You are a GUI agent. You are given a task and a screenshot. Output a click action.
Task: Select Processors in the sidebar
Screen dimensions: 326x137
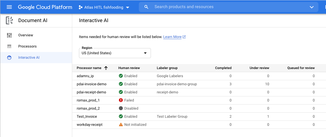27,46
